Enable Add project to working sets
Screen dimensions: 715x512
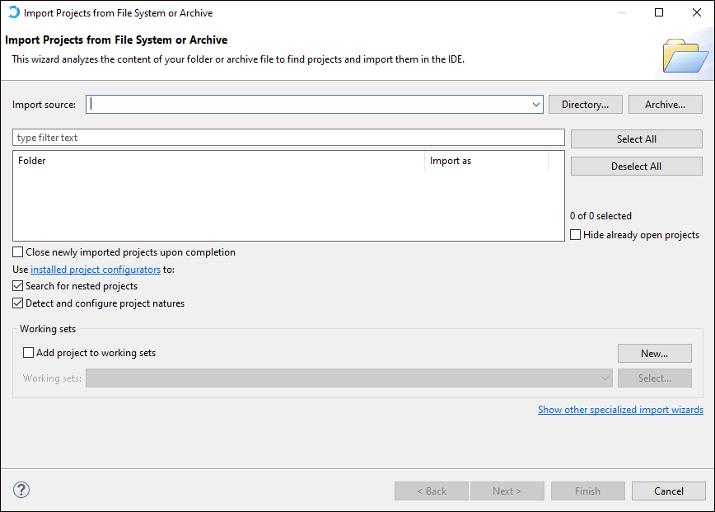point(29,353)
